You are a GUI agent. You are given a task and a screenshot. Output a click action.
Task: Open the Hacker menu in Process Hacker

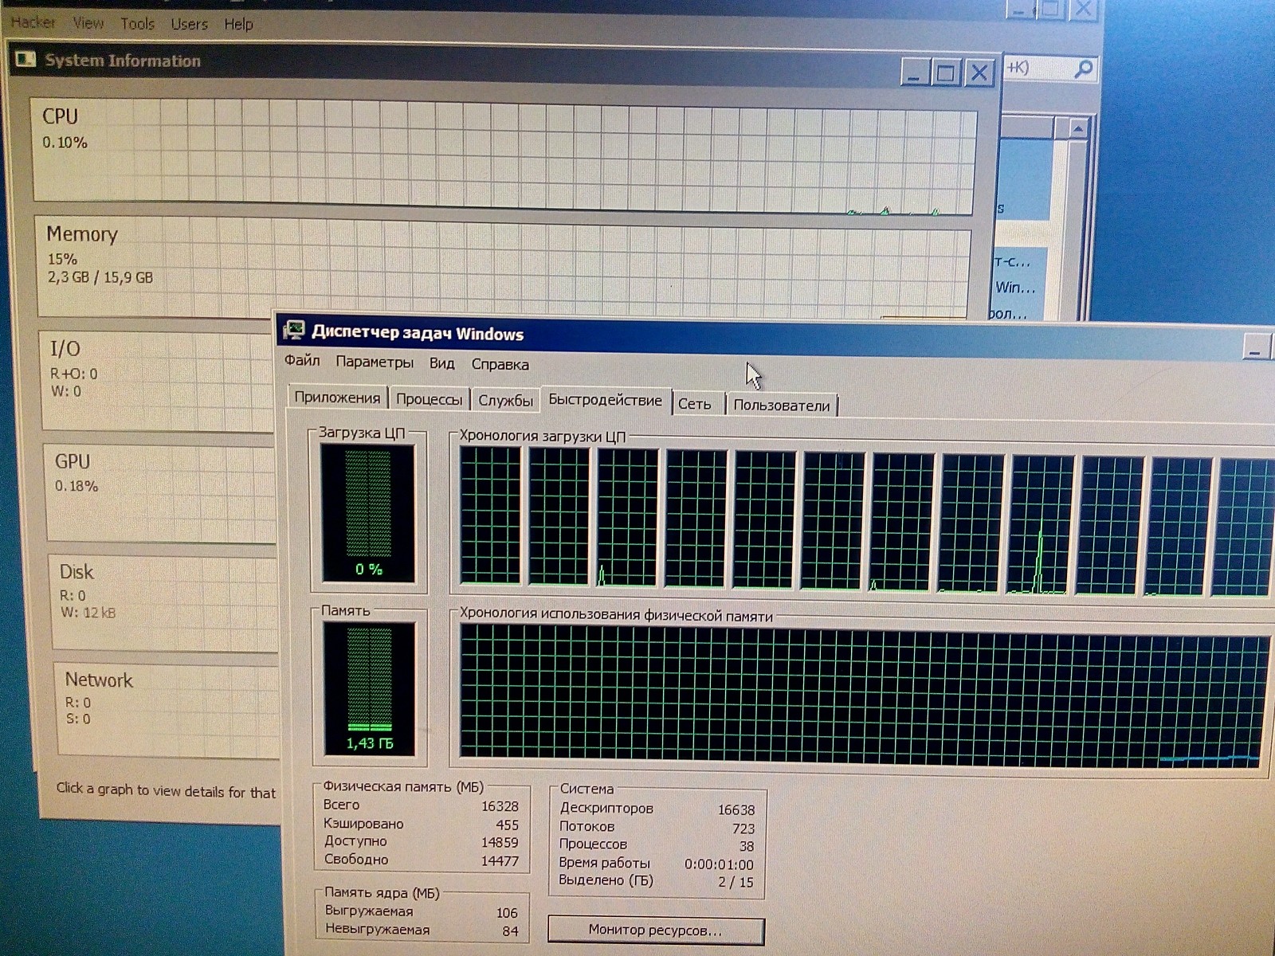point(33,22)
